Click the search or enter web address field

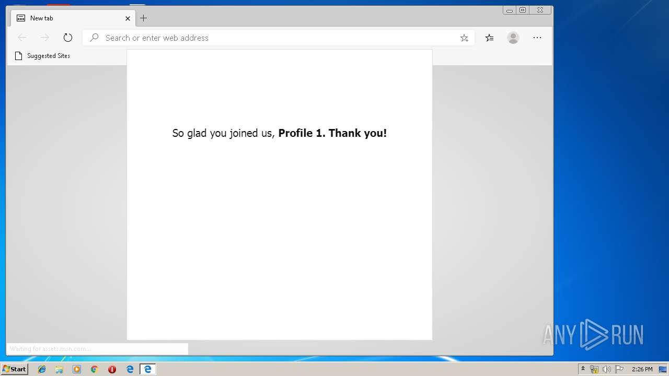(278, 38)
